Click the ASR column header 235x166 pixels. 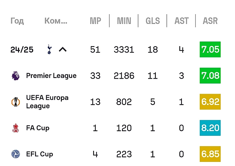coord(210,21)
